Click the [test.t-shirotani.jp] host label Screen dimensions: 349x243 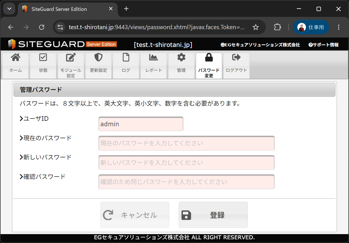pyautogui.click(x=163, y=45)
